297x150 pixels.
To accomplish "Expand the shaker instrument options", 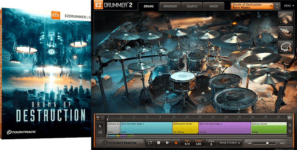I will [x=280, y=37].
